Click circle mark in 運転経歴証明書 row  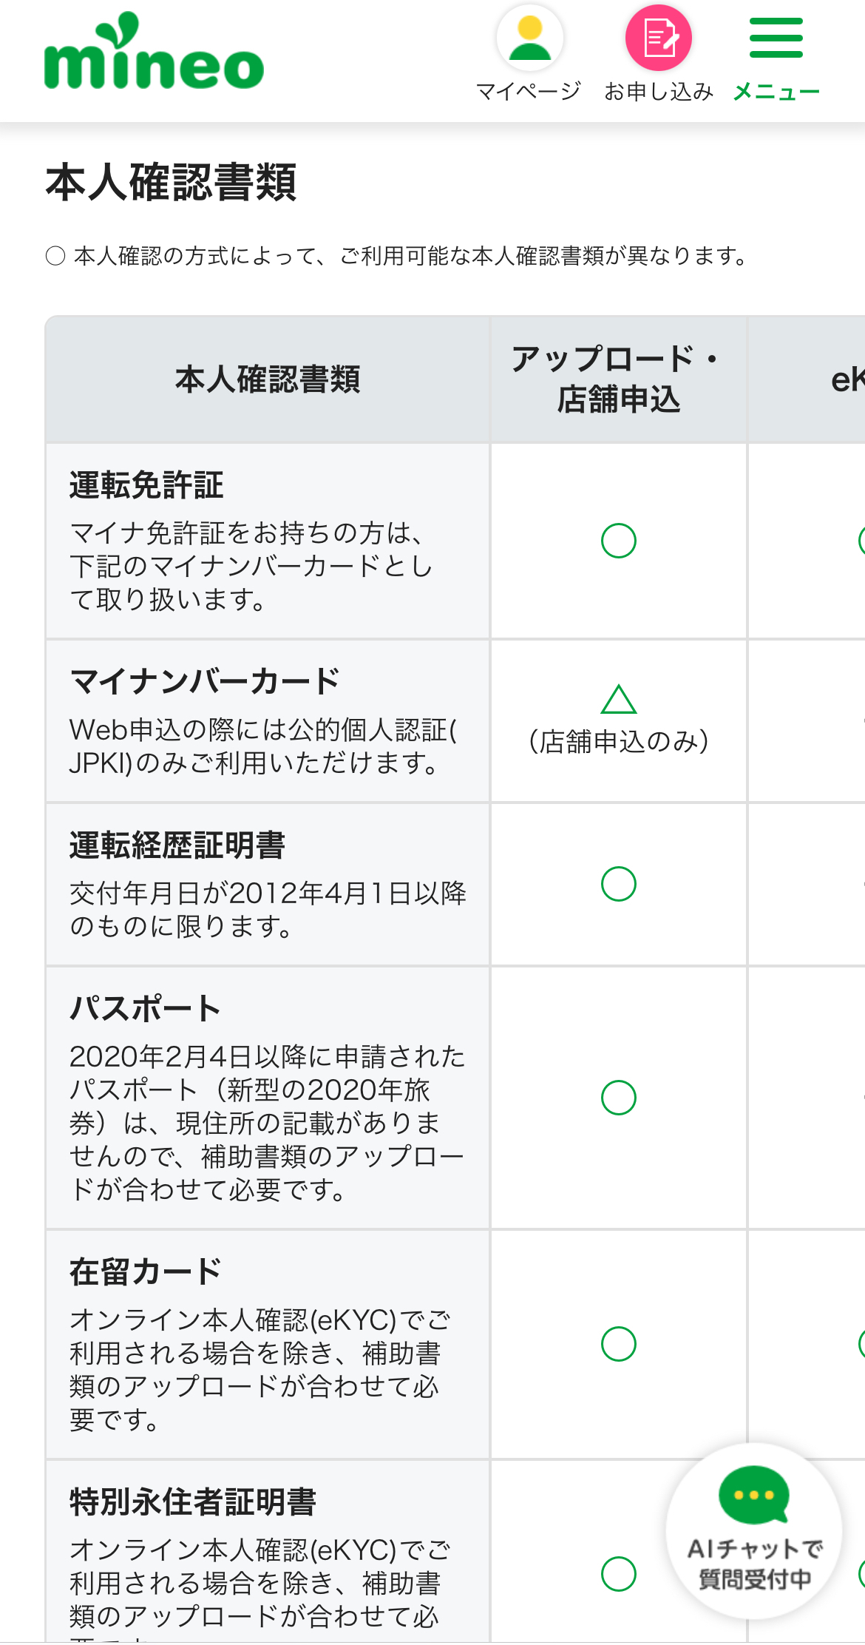pos(619,884)
